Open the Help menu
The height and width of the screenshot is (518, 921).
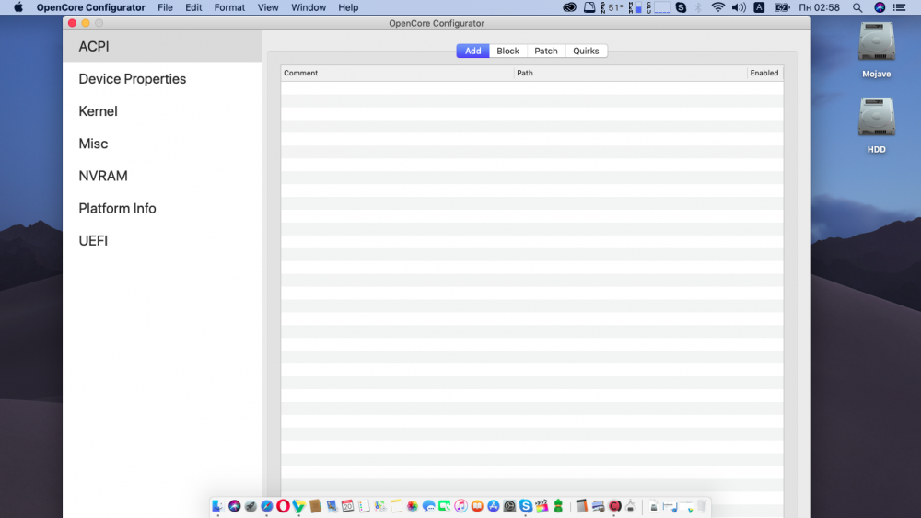pyautogui.click(x=348, y=7)
